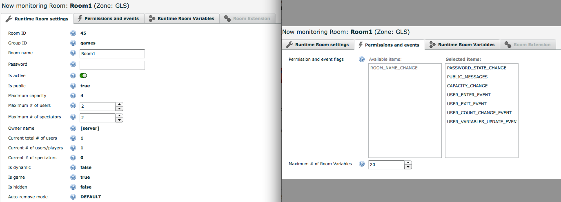561x202 pixels.
Task: Click help icon beside Maximum capacity
Action: point(73,96)
